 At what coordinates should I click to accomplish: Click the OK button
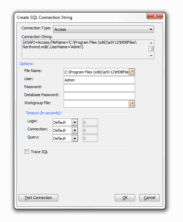(x=125, y=198)
